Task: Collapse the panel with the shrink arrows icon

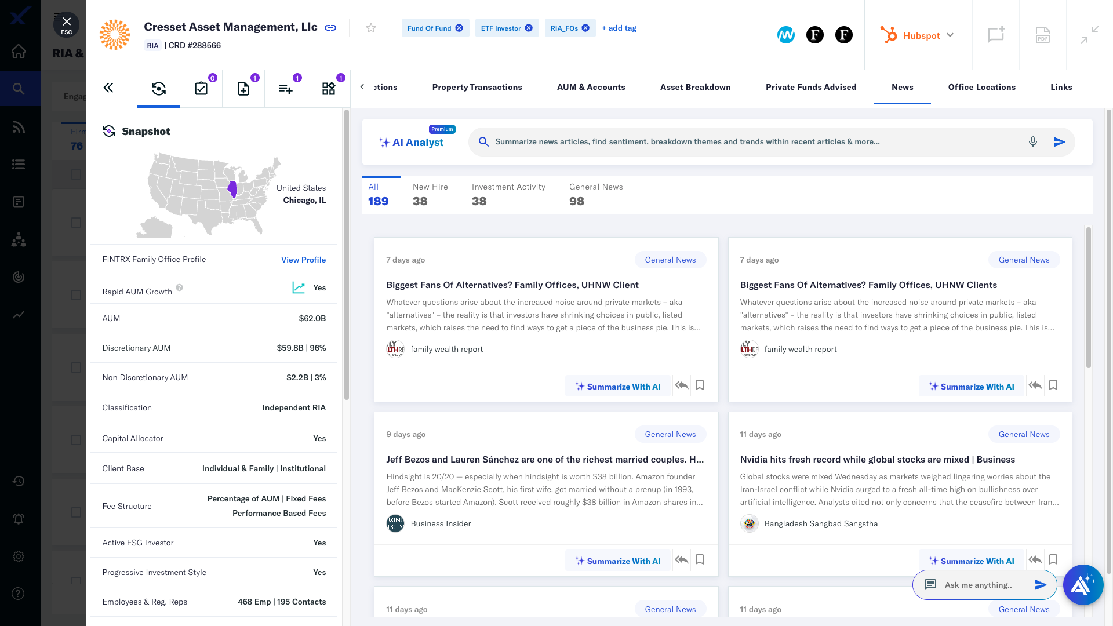Action: [1090, 35]
